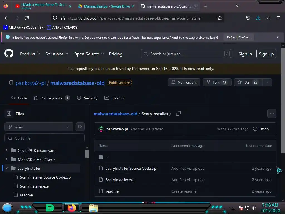Collapse the Files side panel
285x214 pixels.
click(x=9, y=114)
